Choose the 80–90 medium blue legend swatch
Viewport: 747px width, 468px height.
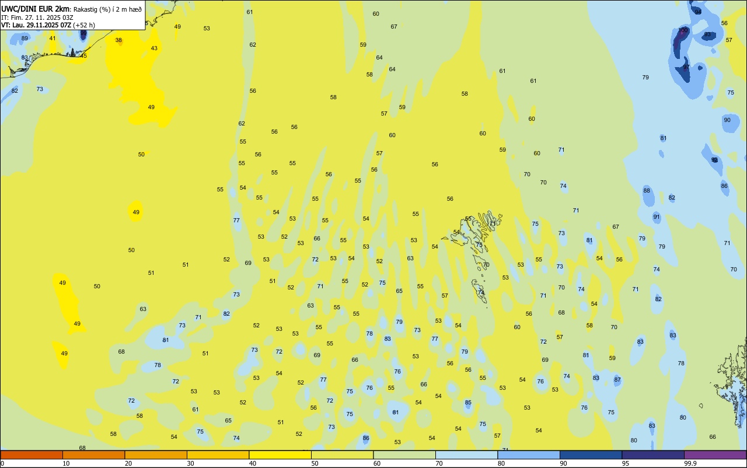click(529, 455)
